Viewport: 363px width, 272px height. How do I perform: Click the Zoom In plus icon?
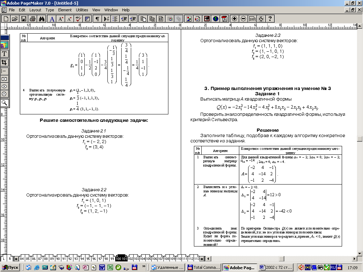[x=235, y=19]
